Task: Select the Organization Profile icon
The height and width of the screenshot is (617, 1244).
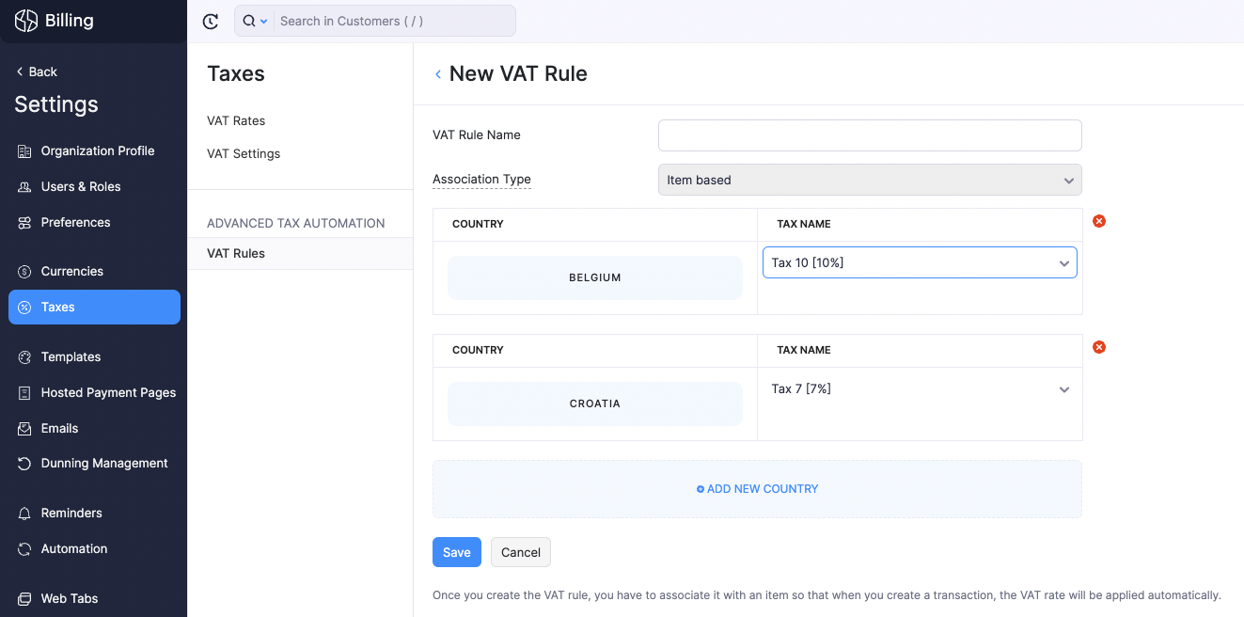Action: pyautogui.click(x=24, y=150)
